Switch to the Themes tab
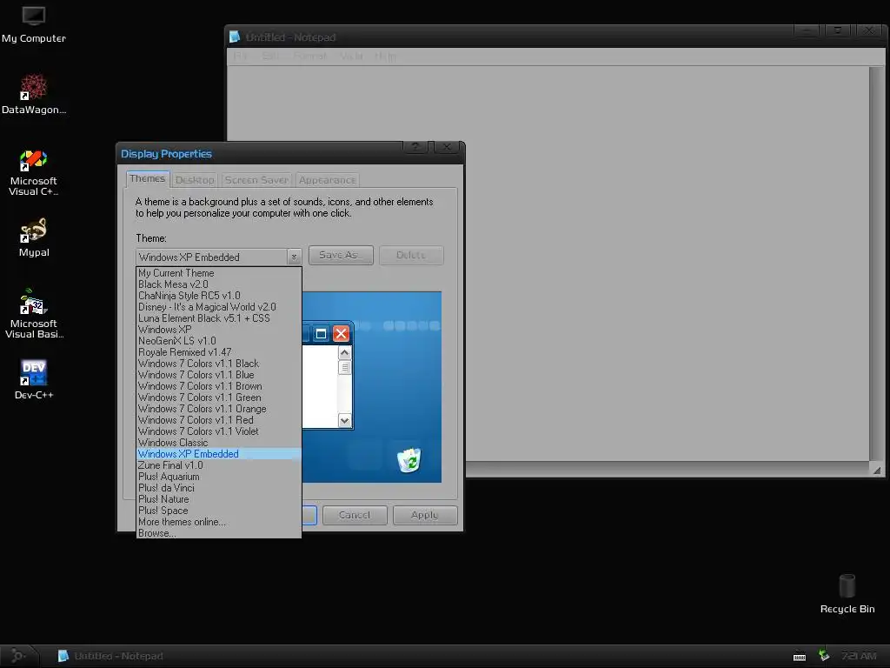 click(x=148, y=179)
